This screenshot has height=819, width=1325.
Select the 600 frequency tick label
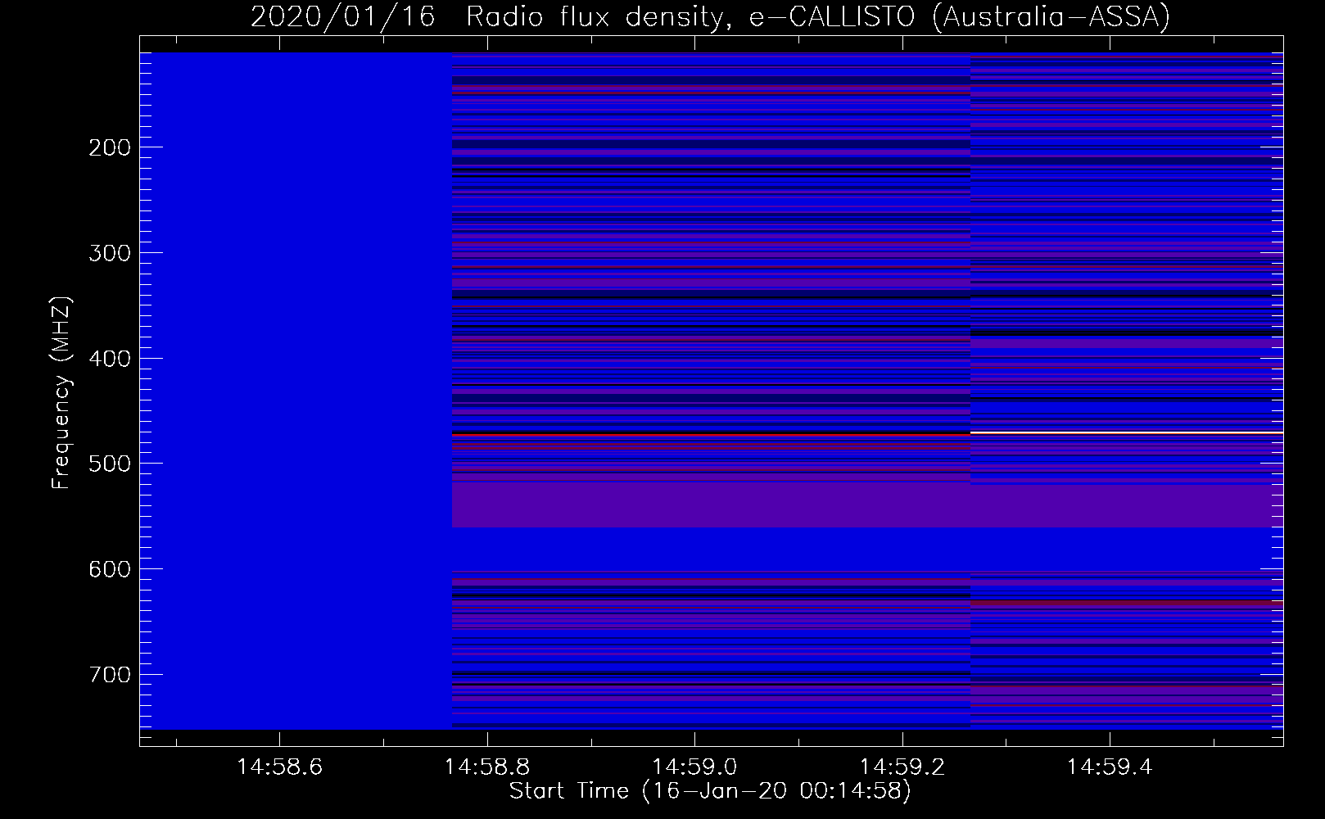[x=110, y=569]
